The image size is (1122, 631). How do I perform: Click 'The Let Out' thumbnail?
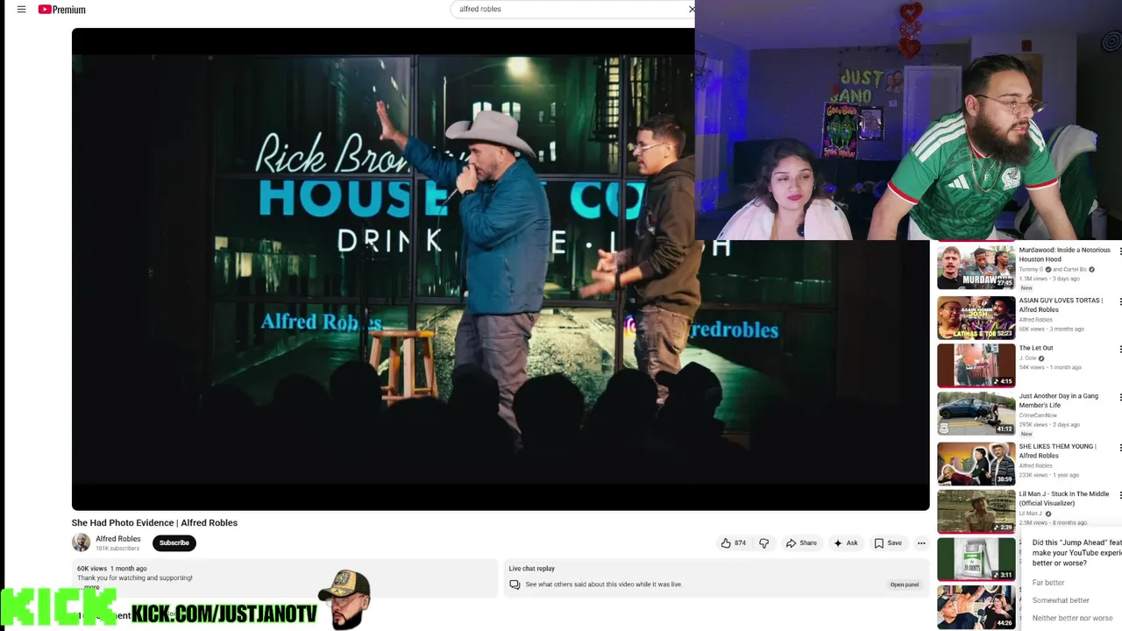coord(976,365)
